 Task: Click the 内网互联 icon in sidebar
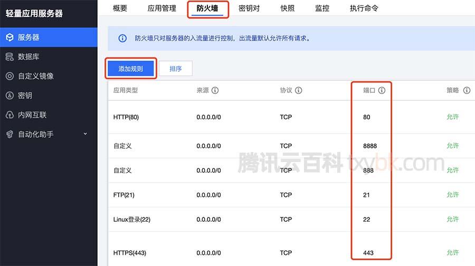click(x=9, y=115)
